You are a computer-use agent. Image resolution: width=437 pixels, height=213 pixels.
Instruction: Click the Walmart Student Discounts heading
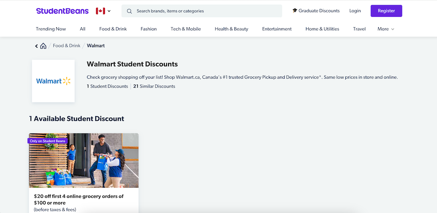(x=132, y=64)
